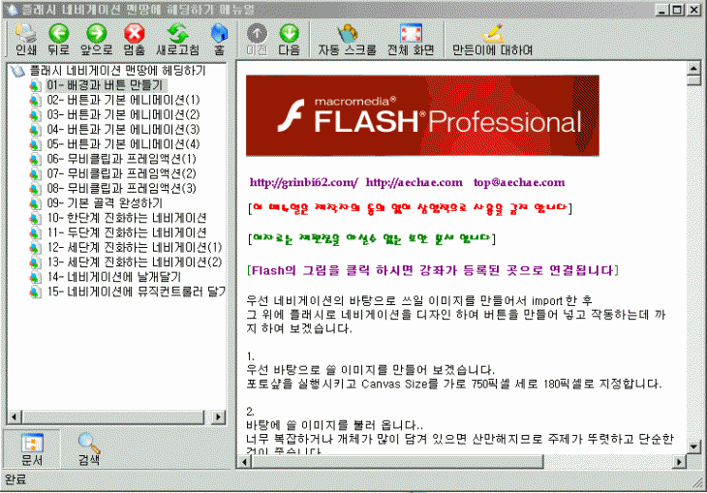Open chapter 08- 무비클립과 프레임액션(3)
The width and height of the screenshot is (707, 493).
pos(122,188)
